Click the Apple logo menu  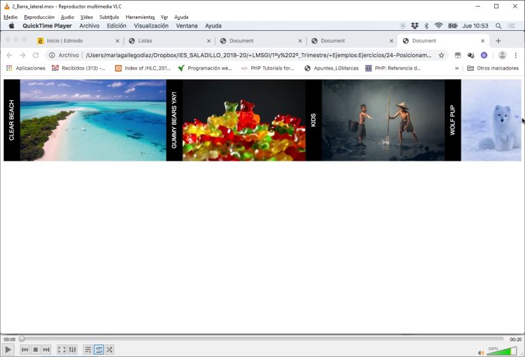12,26
